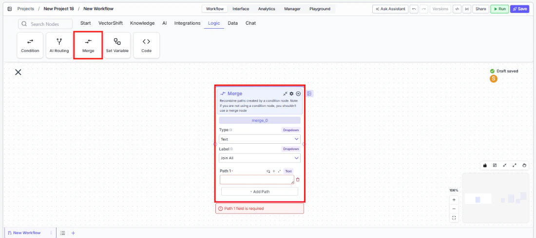Open the AI node category
Viewport: 536px width, 238px height.
[x=165, y=23]
